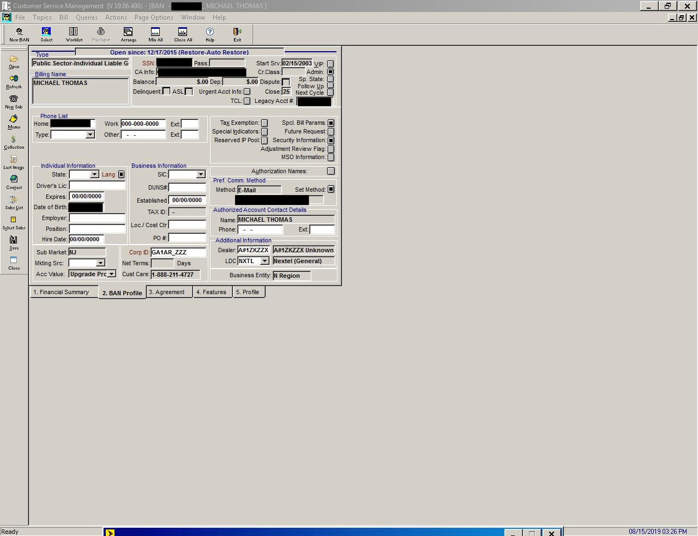Expand the Acc Value dropdown
Viewport: 698px width, 536px height.
pos(111,274)
